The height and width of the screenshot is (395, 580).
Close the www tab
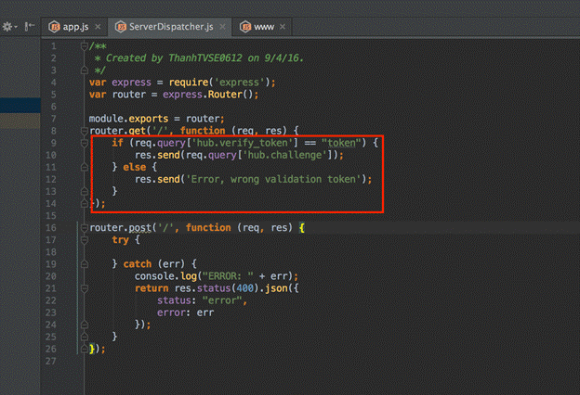pyautogui.click(x=283, y=27)
